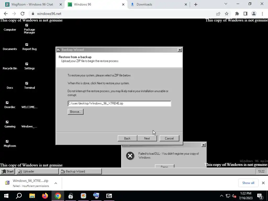Select the Windows_... file on desktop

29,126
